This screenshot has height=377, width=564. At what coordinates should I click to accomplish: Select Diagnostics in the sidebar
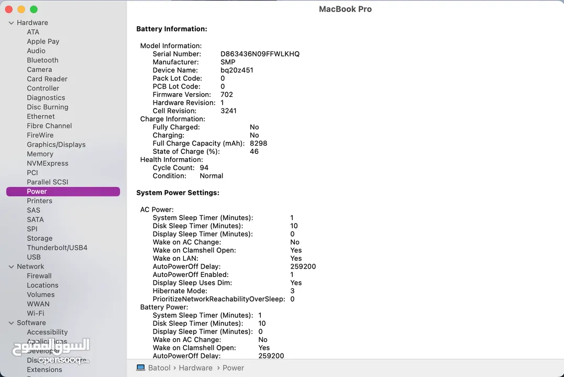(46, 97)
